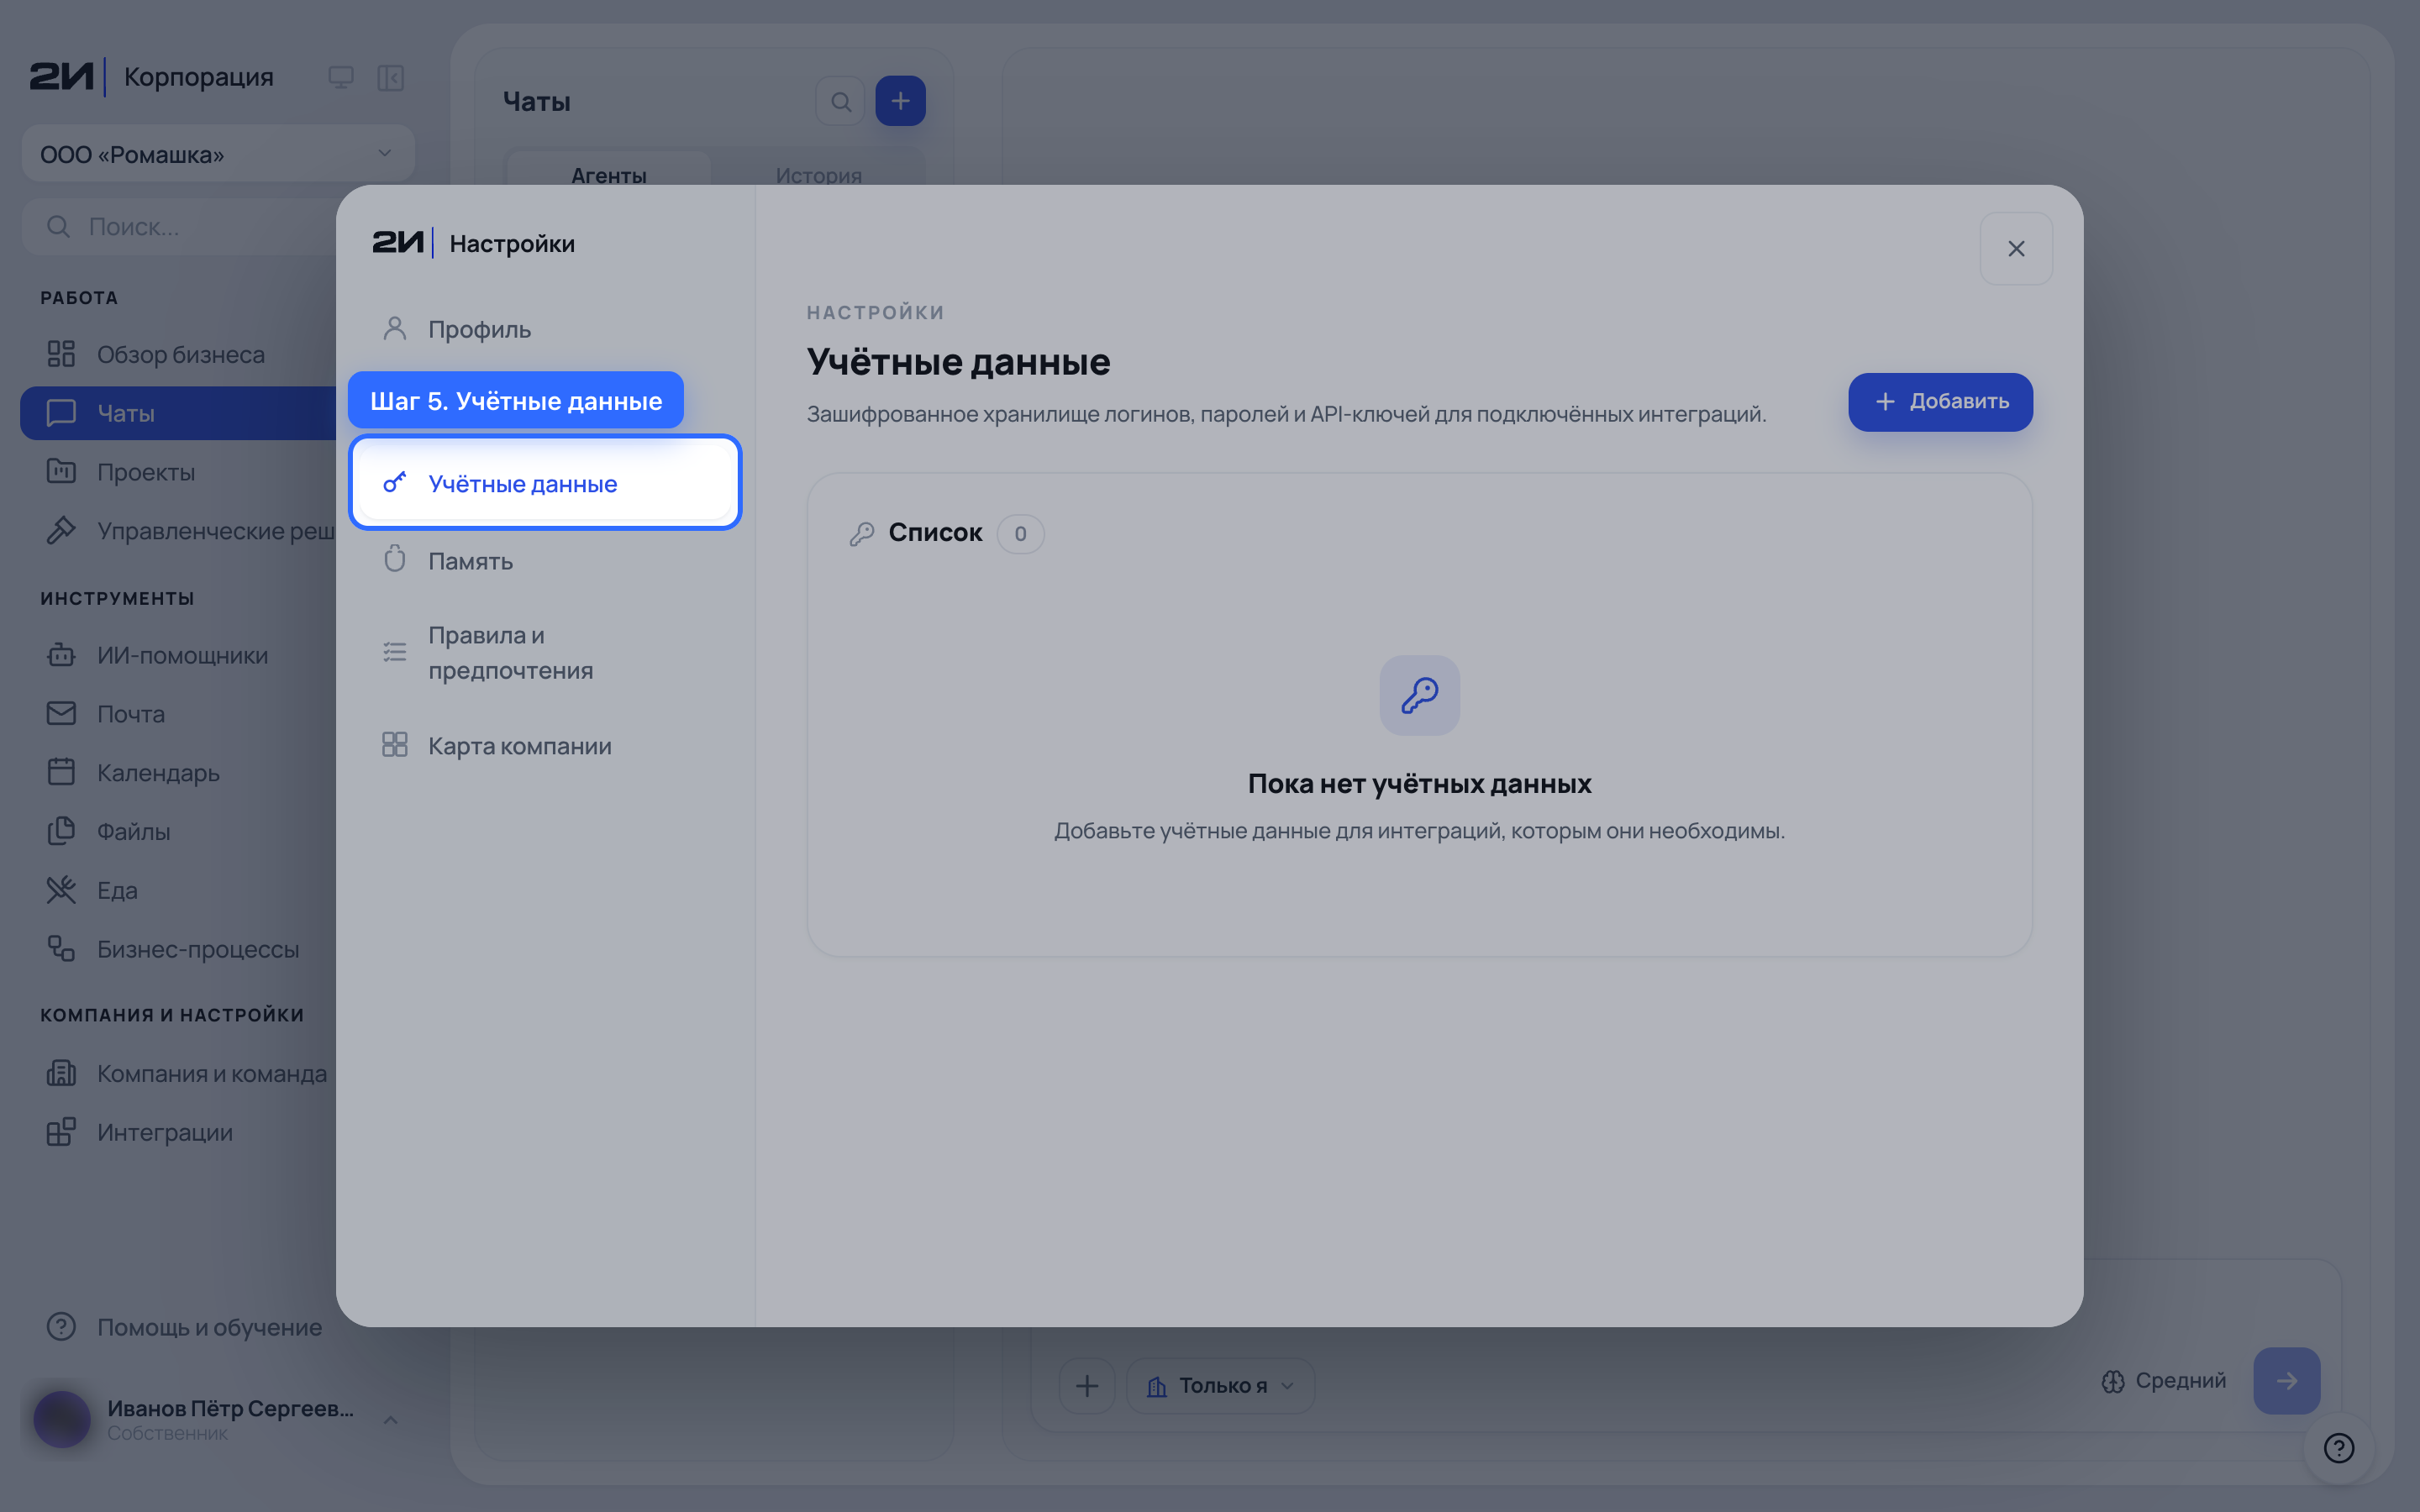
Task: Click the monitor icon in sidebar header
Action: [x=341, y=77]
